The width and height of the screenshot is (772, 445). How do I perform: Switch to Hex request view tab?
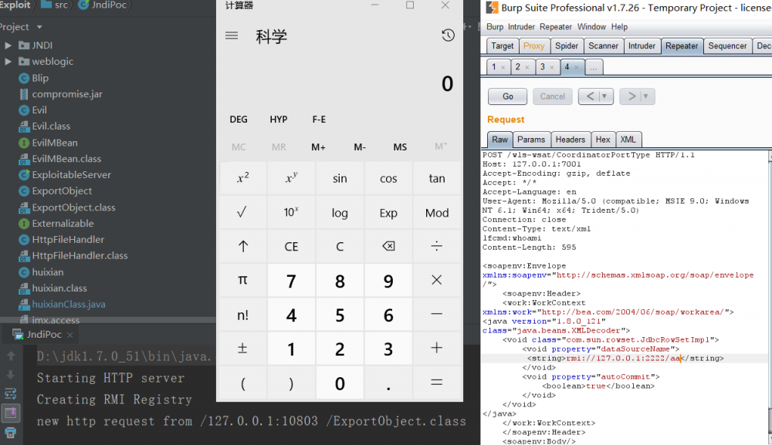click(603, 140)
